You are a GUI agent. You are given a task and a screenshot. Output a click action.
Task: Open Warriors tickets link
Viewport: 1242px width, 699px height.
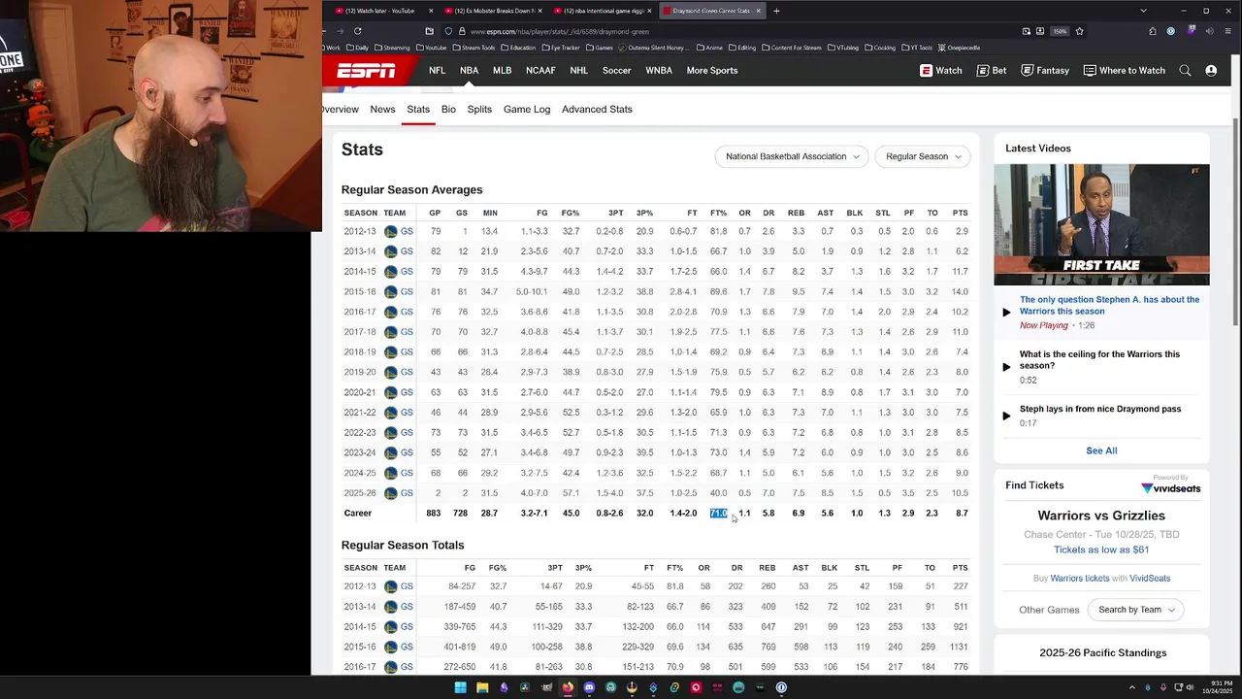click(1080, 579)
